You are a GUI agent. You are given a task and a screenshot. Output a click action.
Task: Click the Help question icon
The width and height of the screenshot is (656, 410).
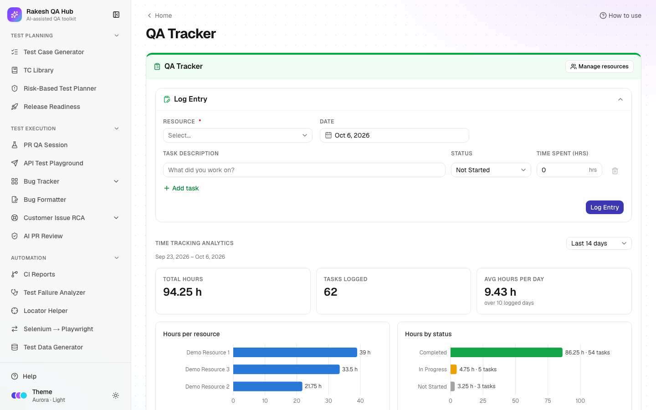click(x=15, y=376)
